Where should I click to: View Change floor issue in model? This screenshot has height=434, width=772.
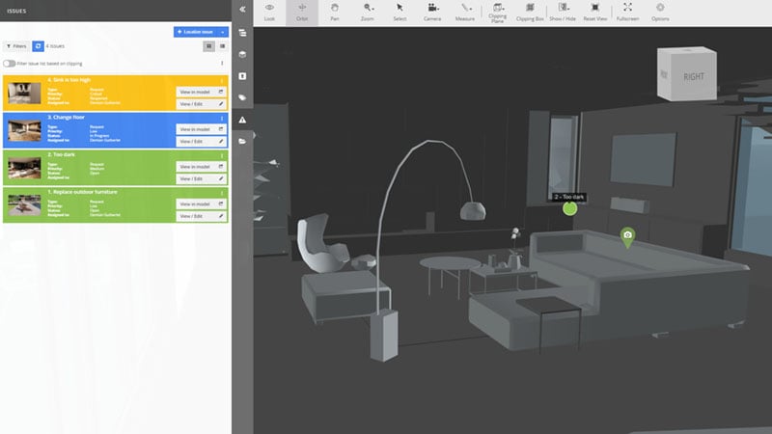[201, 129]
